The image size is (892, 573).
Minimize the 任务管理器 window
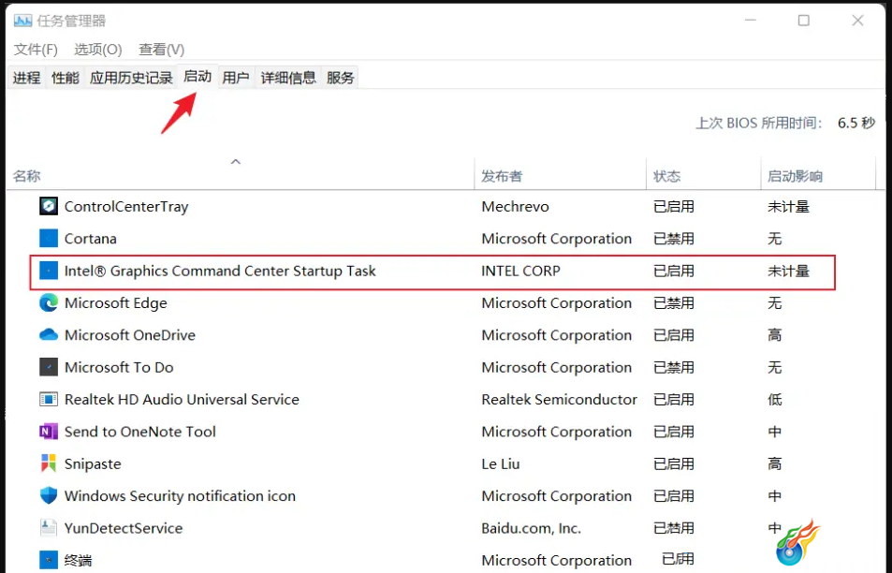click(x=751, y=21)
